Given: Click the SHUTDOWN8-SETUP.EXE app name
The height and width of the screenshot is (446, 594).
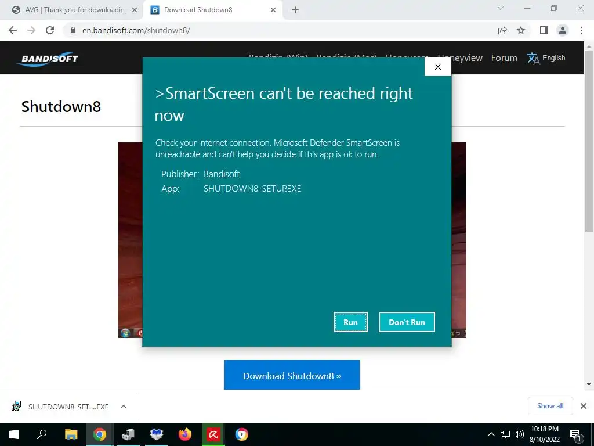Looking at the screenshot, I should coord(252,189).
